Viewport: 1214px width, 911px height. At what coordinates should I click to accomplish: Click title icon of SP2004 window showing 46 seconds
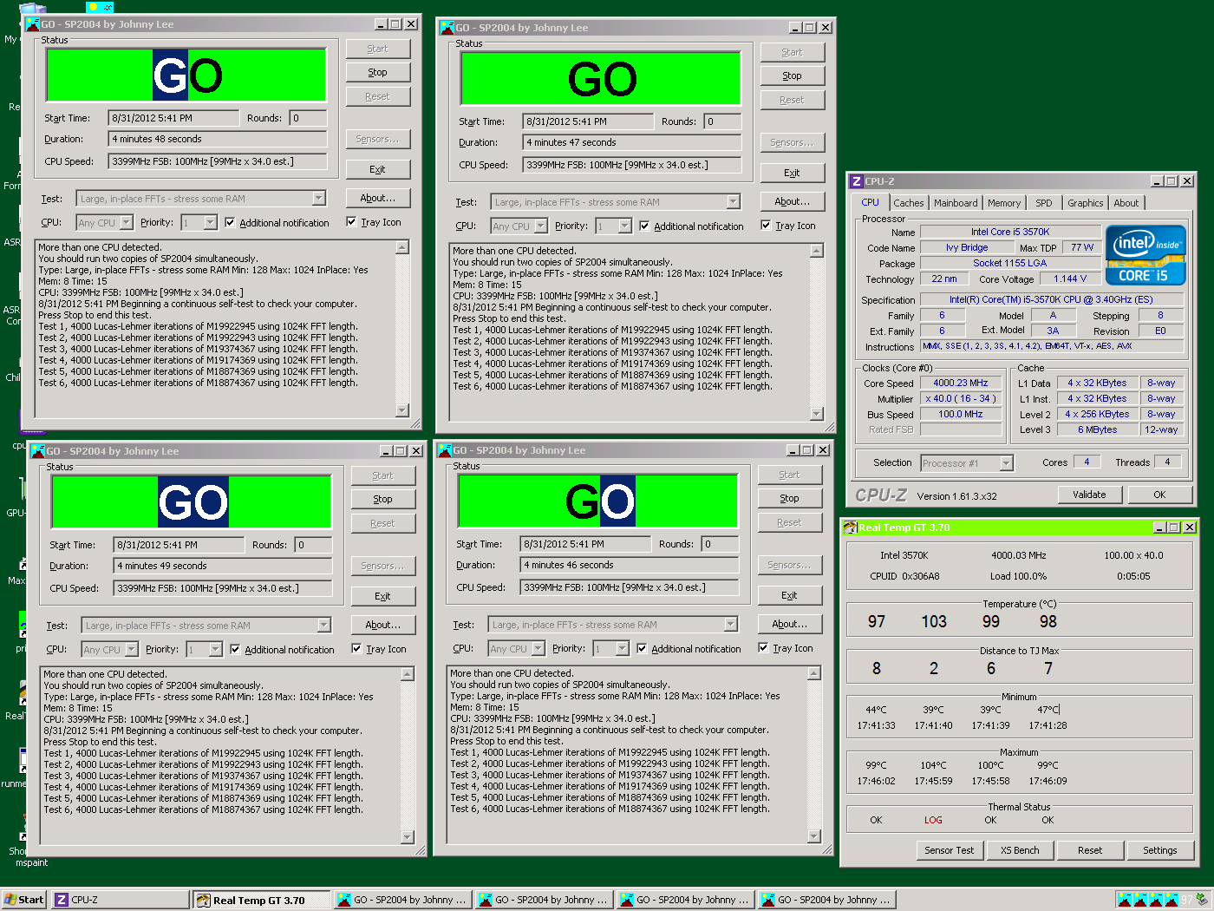click(445, 450)
